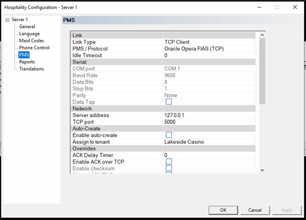Open the Language settings page
306x220 pixels.
[x=29, y=34]
